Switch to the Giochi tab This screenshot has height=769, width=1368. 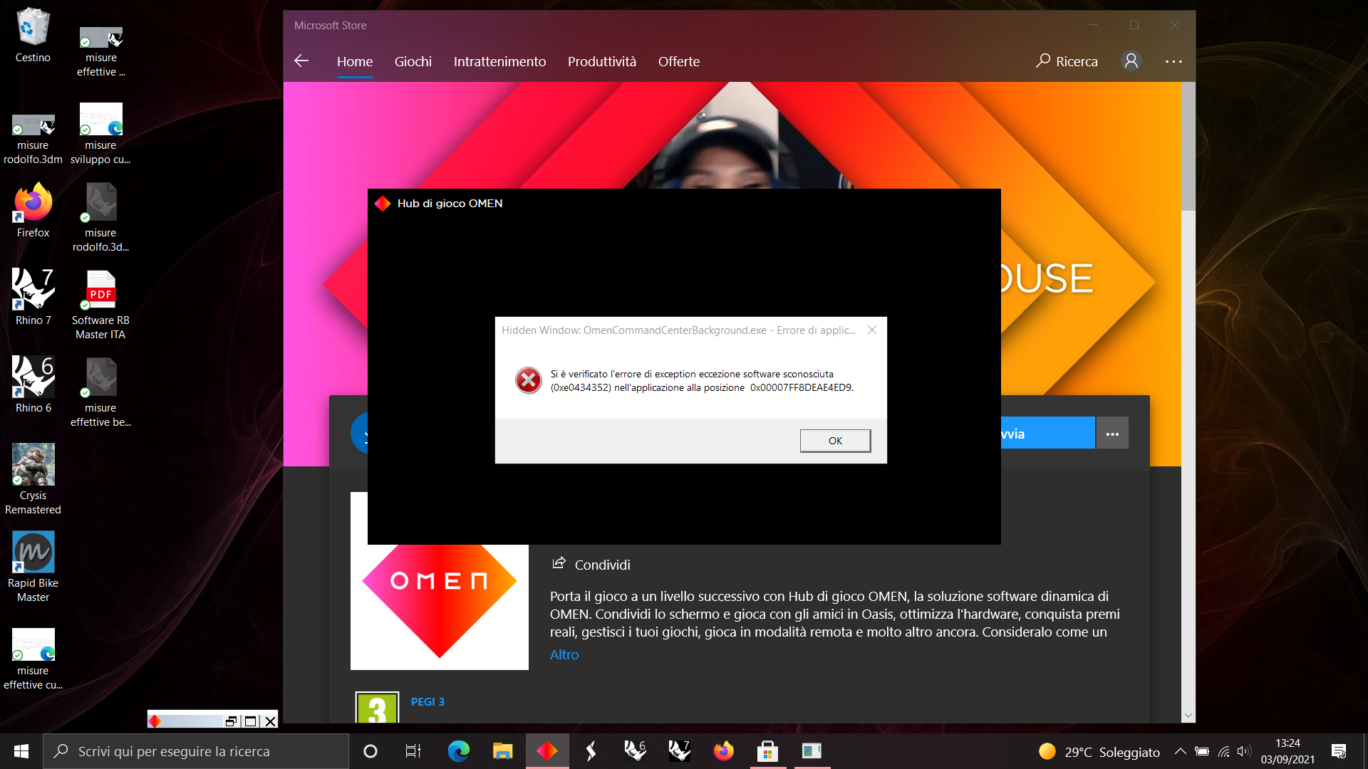413,62
